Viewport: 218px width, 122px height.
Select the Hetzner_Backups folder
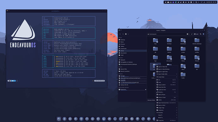tap(197, 41)
